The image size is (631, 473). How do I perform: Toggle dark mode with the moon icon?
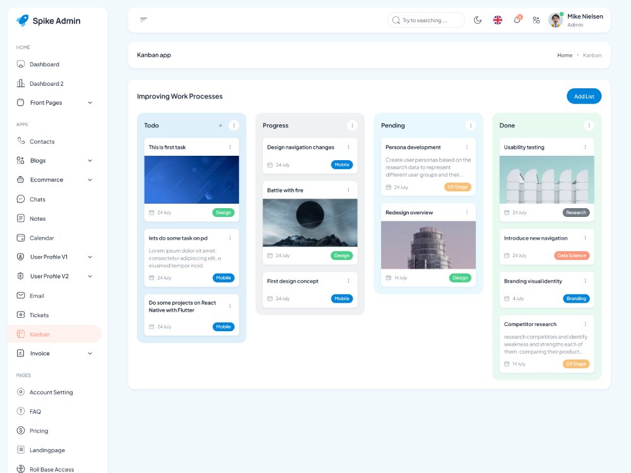pyautogui.click(x=478, y=20)
